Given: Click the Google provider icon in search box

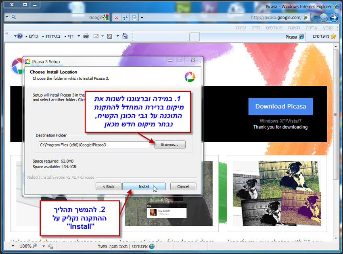Looking at the screenshot, I should pyautogui.click(x=106, y=17).
